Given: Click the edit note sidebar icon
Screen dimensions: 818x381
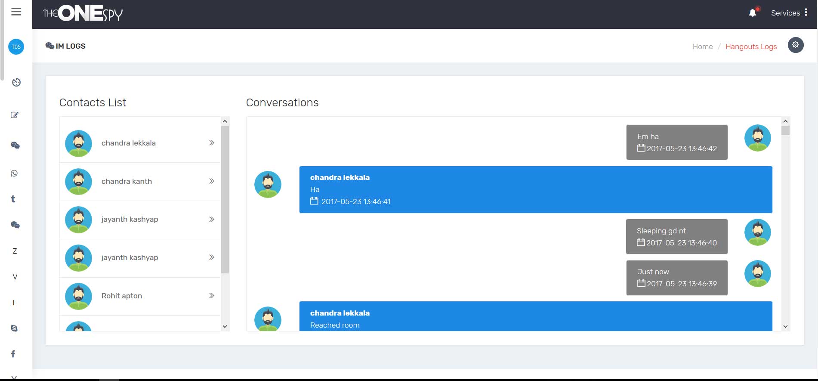Looking at the screenshot, I should coord(15,115).
